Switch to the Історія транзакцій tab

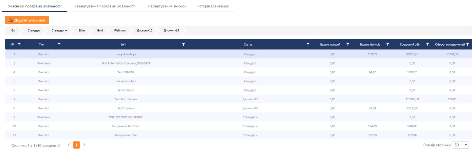[214, 6]
